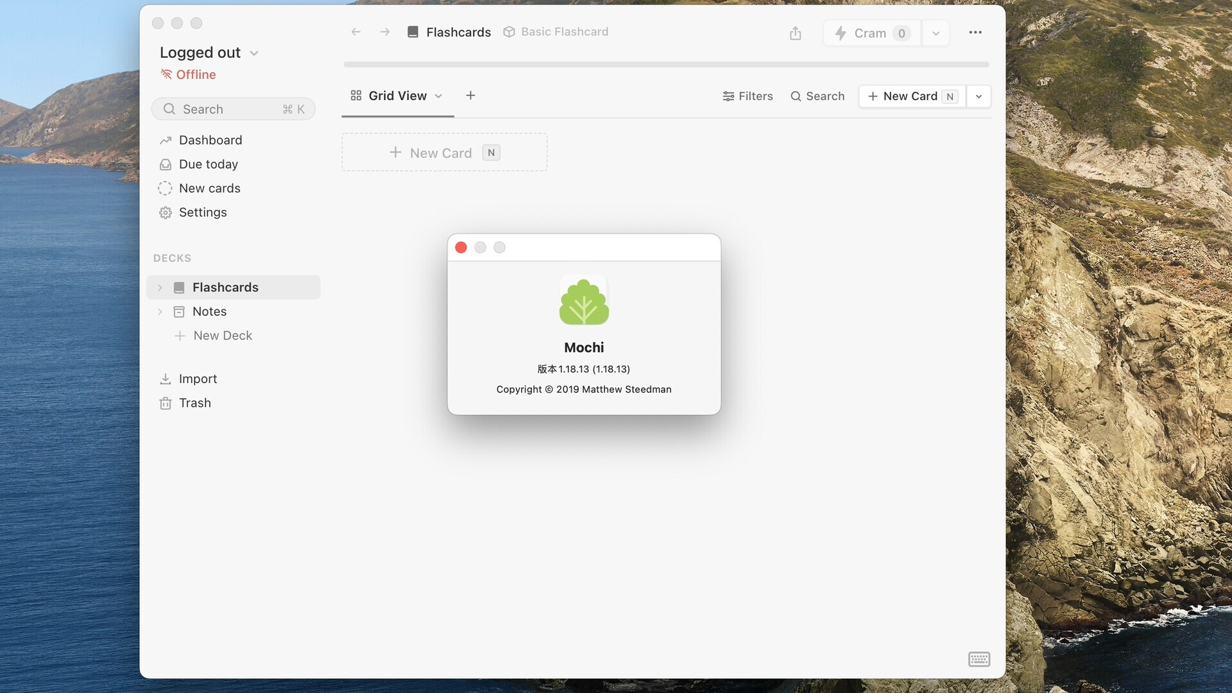This screenshot has width=1232, height=693.
Task: Click the Flashcards breadcrumb
Action: pos(449,32)
